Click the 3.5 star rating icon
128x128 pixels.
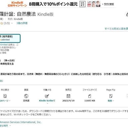[2, 23]
